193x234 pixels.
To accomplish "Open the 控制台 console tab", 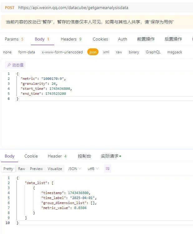I will pos(84,156).
